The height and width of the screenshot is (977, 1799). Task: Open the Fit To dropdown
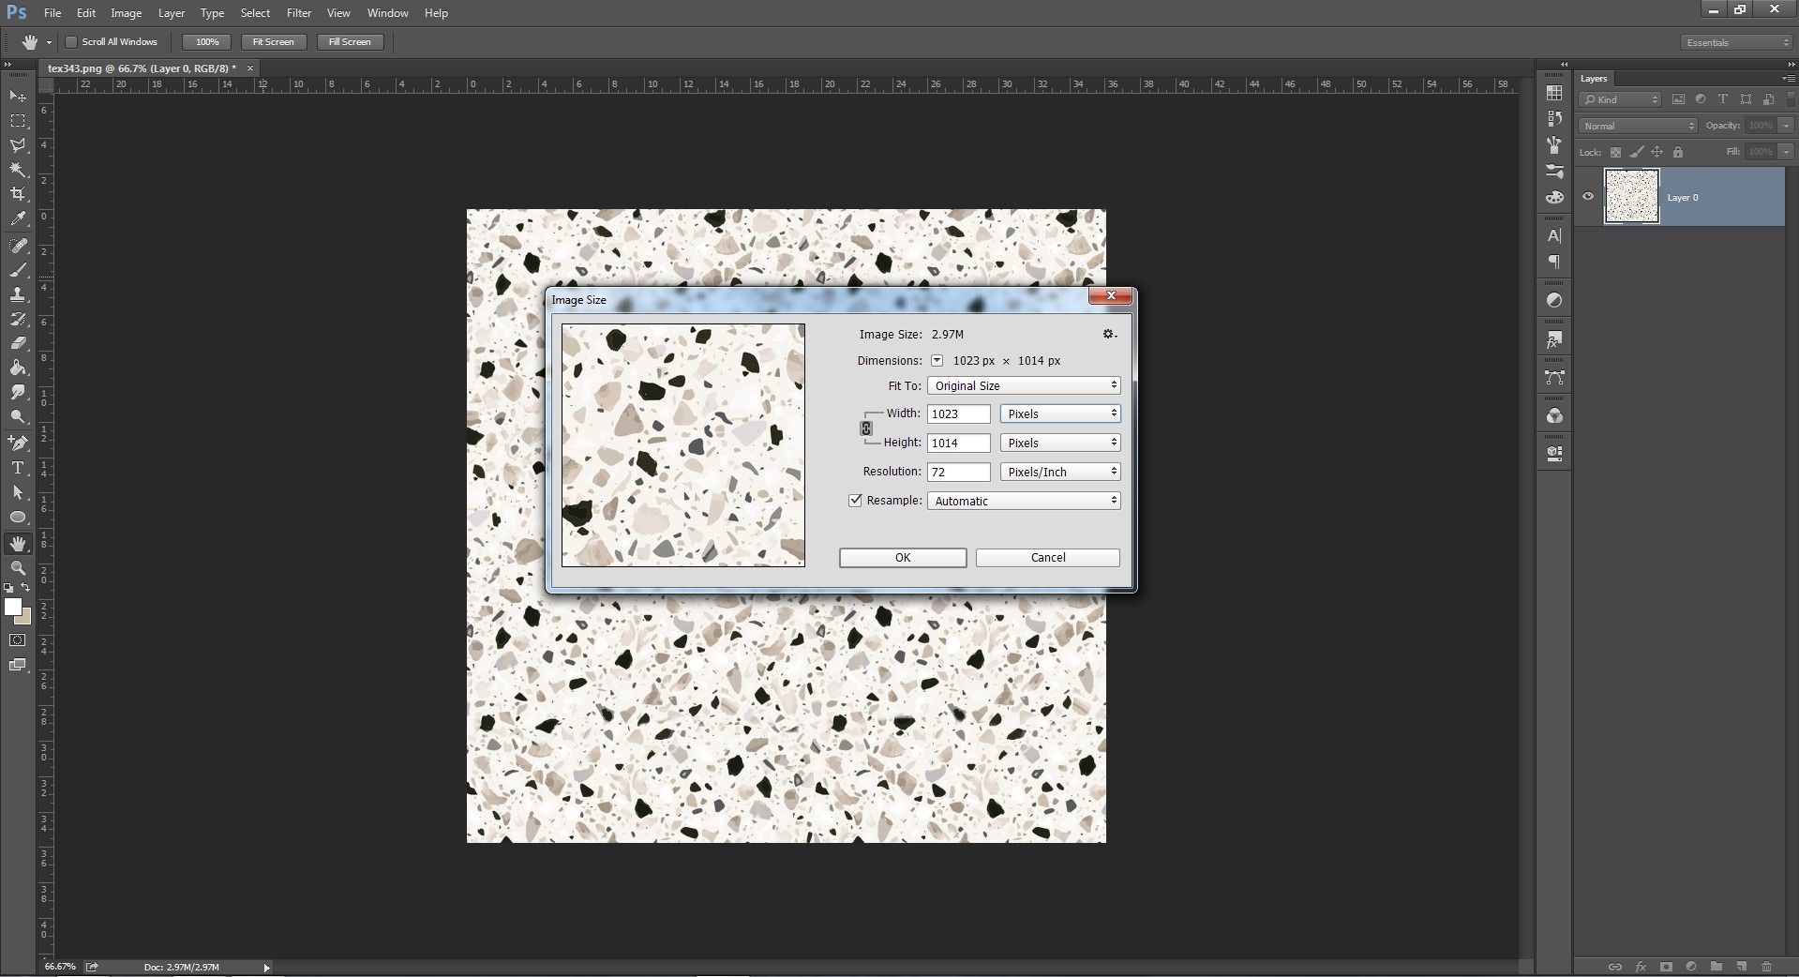1024,385
